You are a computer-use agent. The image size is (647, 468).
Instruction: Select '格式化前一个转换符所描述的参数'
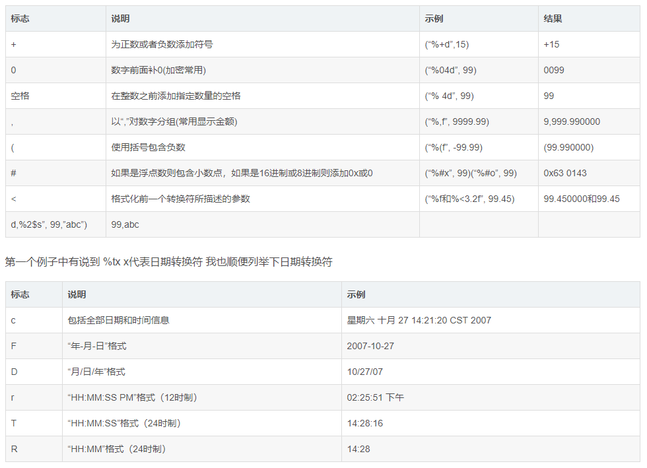click(180, 199)
